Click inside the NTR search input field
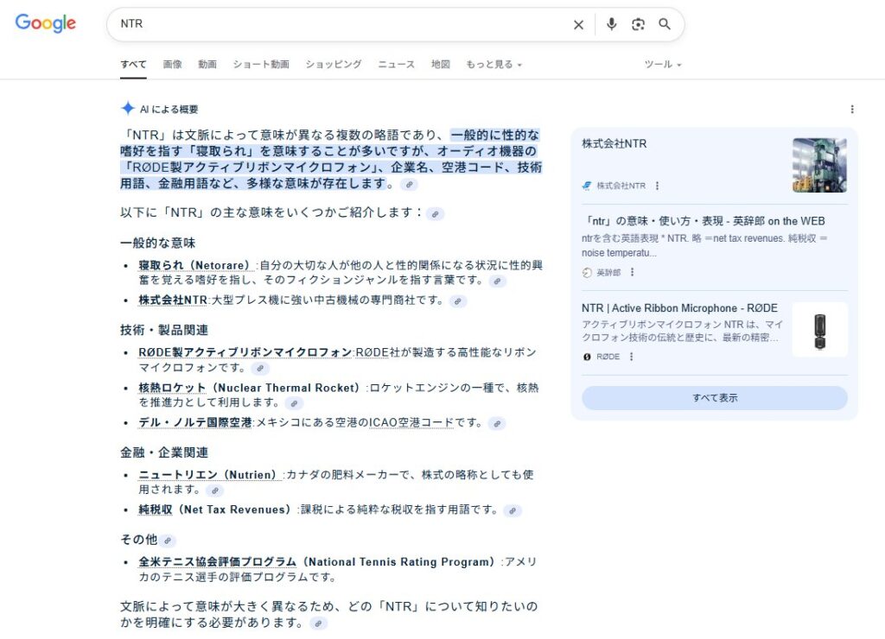This screenshot has height=639, width=885. (x=337, y=24)
